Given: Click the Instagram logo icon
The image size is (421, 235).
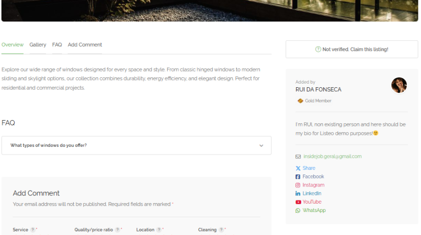Looking at the screenshot, I should (x=298, y=185).
